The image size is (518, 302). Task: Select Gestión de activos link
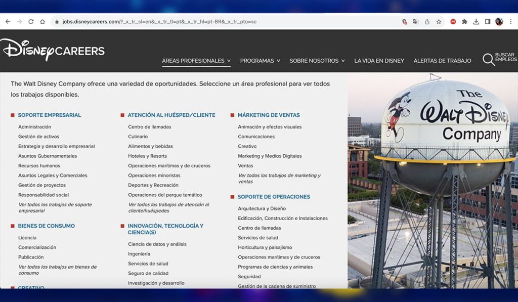point(38,137)
